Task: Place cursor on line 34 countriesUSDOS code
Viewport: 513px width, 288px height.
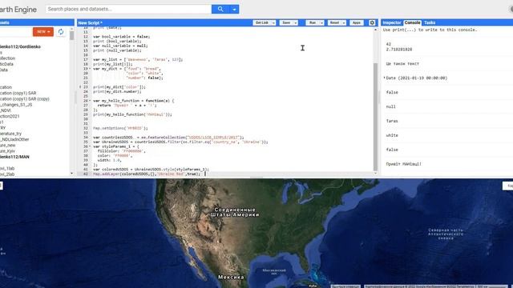Action: (x=168, y=138)
